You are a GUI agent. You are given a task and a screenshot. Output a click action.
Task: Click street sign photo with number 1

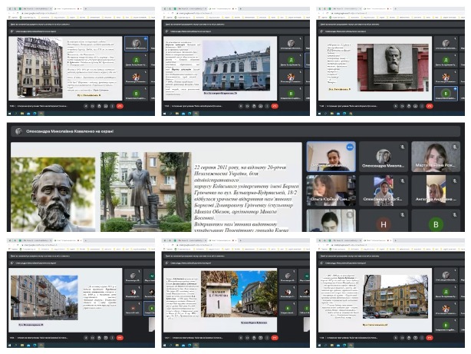(239, 294)
